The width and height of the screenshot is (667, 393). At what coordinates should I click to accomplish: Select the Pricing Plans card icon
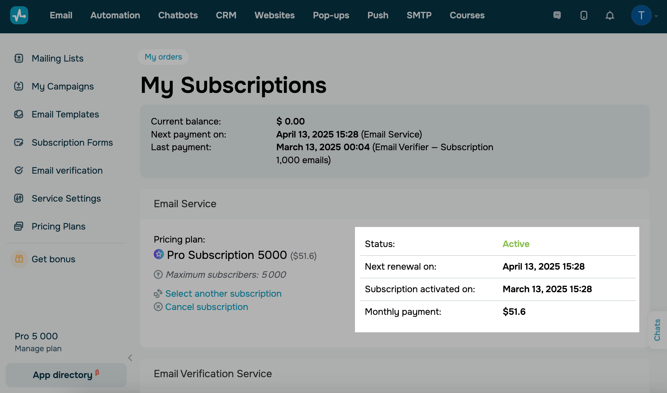click(18, 226)
